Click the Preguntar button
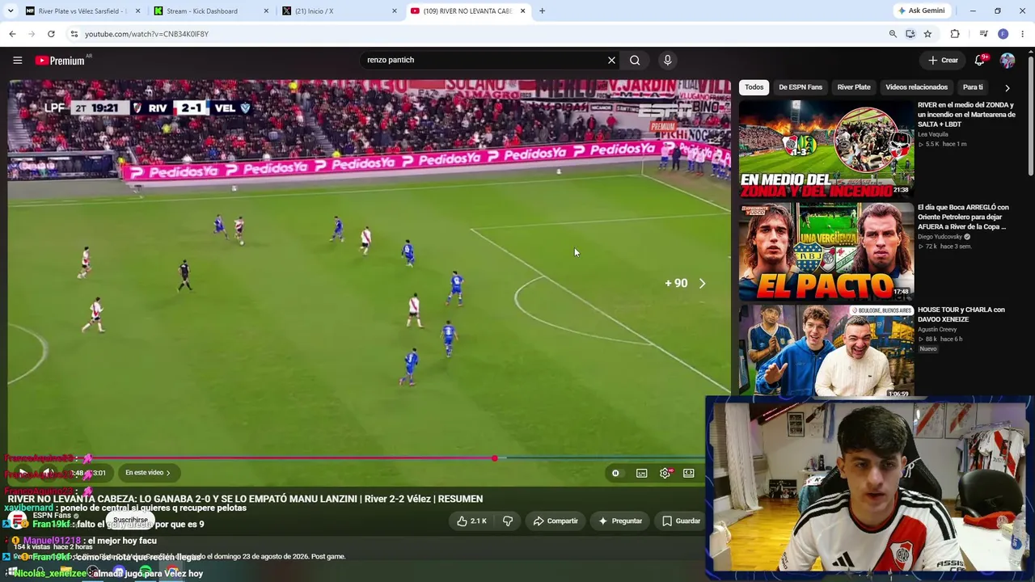 point(620,521)
